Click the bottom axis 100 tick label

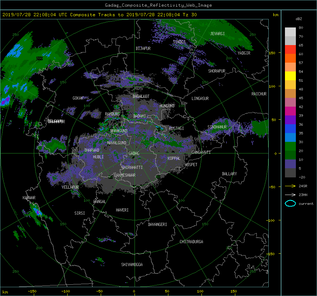(x=200, y=291)
